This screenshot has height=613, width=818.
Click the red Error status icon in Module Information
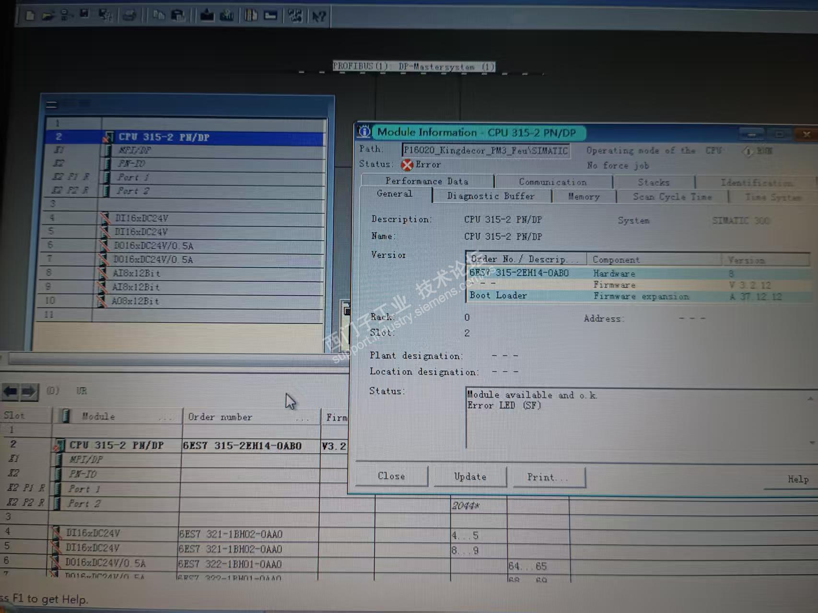[x=407, y=165]
